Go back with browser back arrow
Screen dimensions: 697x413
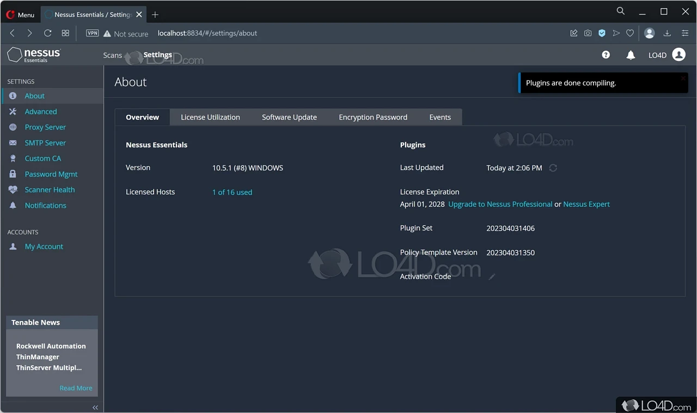12,33
